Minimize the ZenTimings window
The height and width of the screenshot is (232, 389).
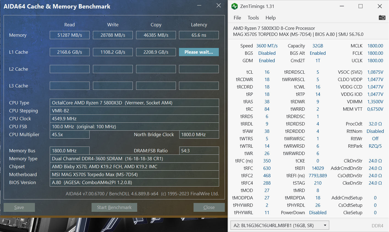click(342, 6)
